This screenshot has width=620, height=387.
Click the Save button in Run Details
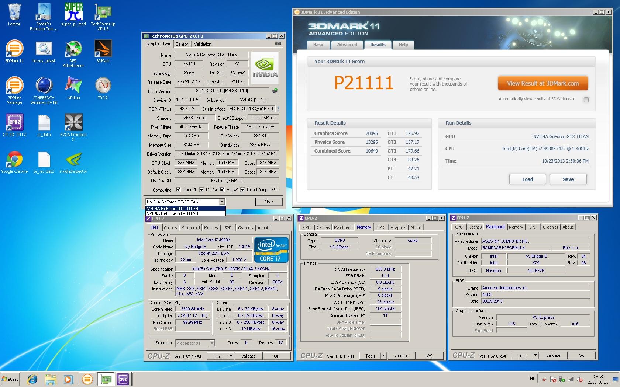pos(568,179)
